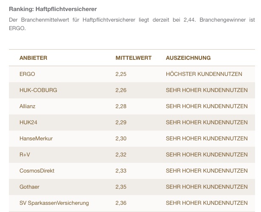Select the ERGO provider name
The image size is (261, 212).
click(x=27, y=74)
